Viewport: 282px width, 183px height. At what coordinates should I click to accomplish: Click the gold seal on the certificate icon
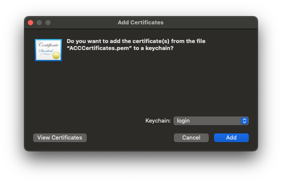click(x=56, y=54)
